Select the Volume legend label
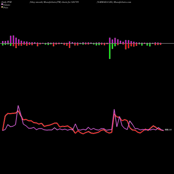 pos(7,5)
